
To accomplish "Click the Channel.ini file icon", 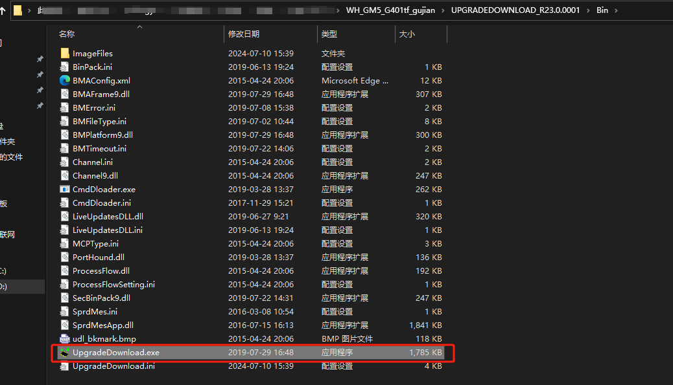I will pyautogui.click(x=65, y=162).
